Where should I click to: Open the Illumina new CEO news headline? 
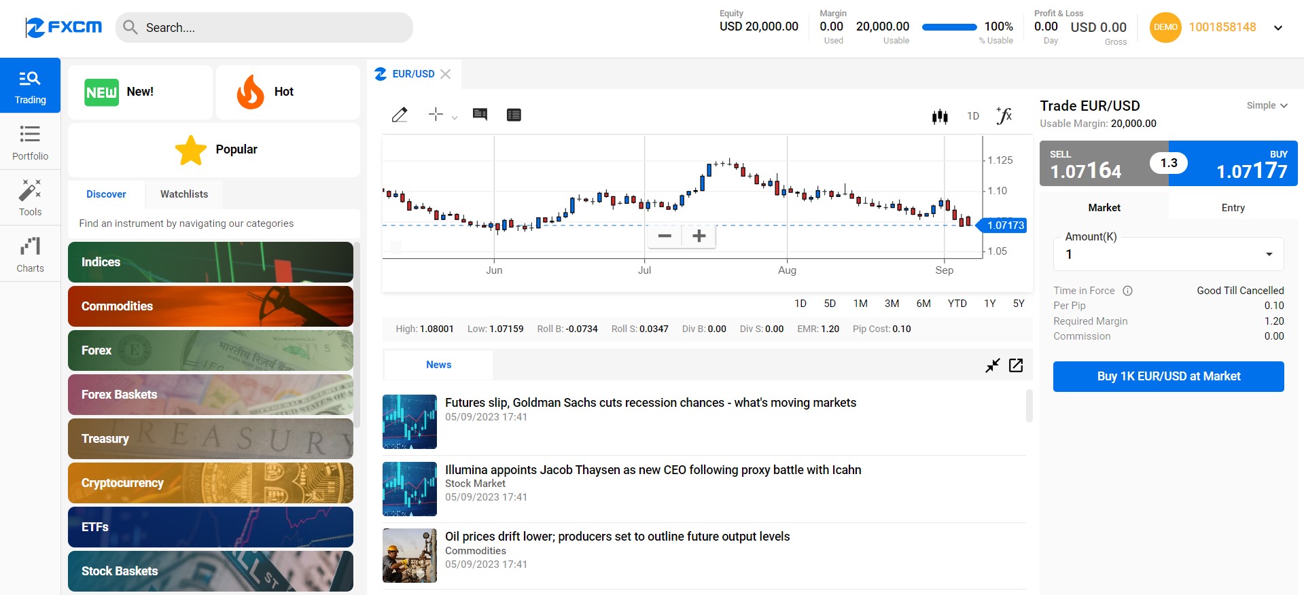653,470
